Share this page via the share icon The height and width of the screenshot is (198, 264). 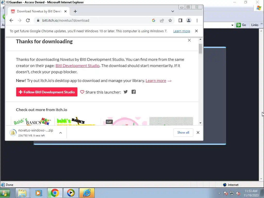pos(162,21)
